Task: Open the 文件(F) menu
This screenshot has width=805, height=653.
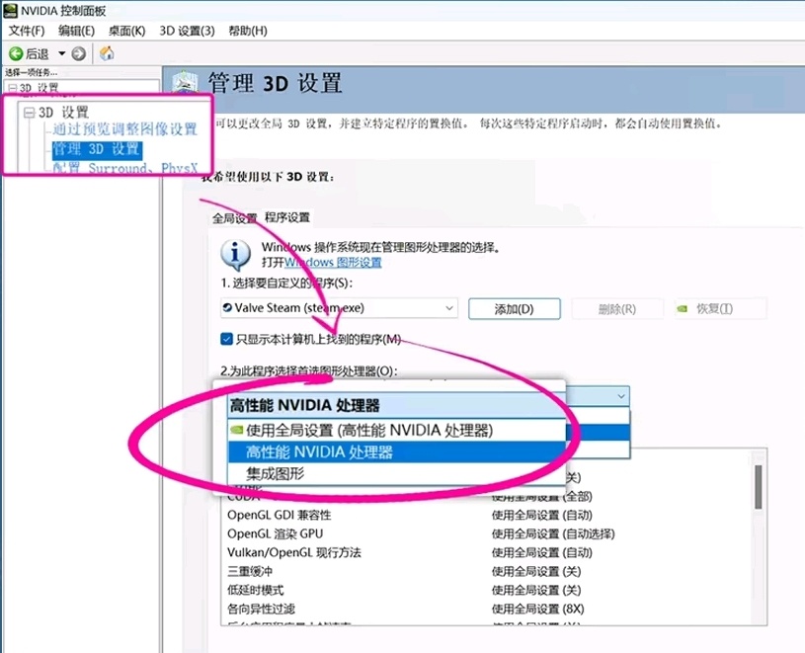Action: [x=27, y=31]
